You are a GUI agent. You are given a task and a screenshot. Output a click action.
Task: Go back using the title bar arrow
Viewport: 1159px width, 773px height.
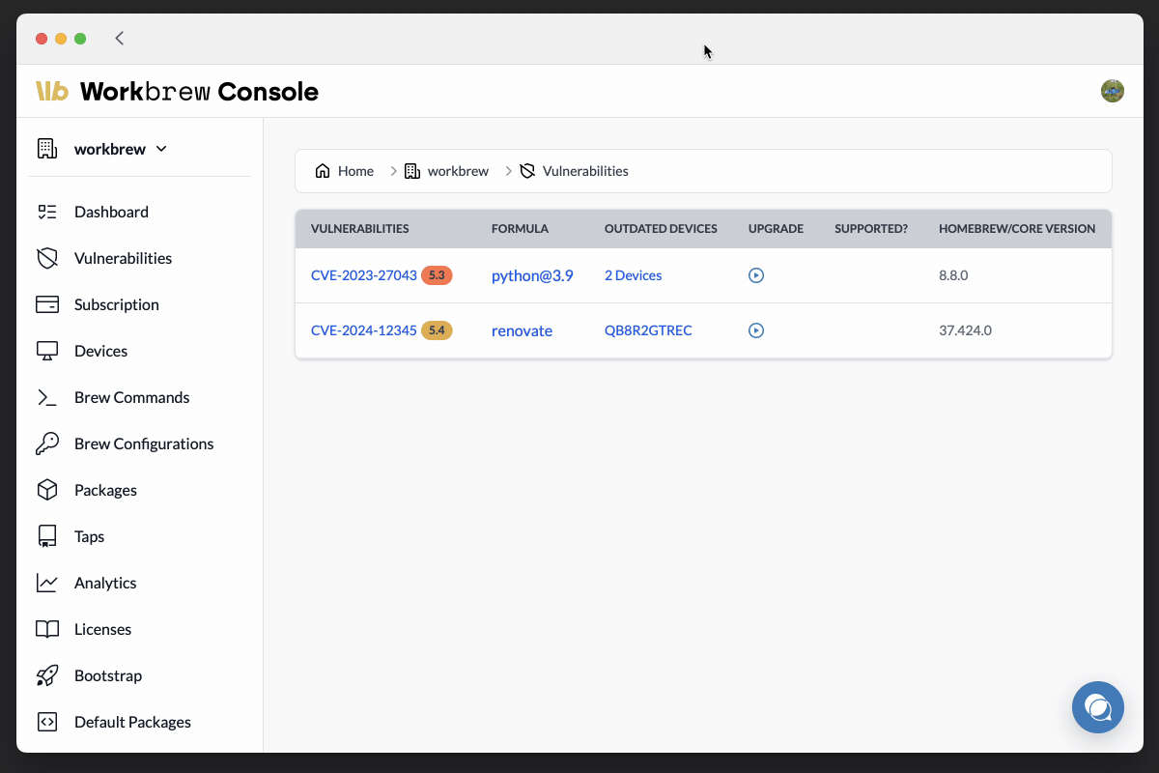point(120,39)
